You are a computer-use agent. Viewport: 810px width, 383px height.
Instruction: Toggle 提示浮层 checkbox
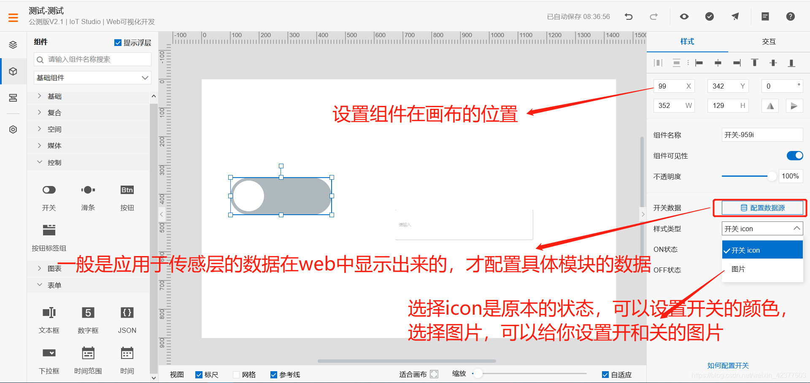click(118, 43)
